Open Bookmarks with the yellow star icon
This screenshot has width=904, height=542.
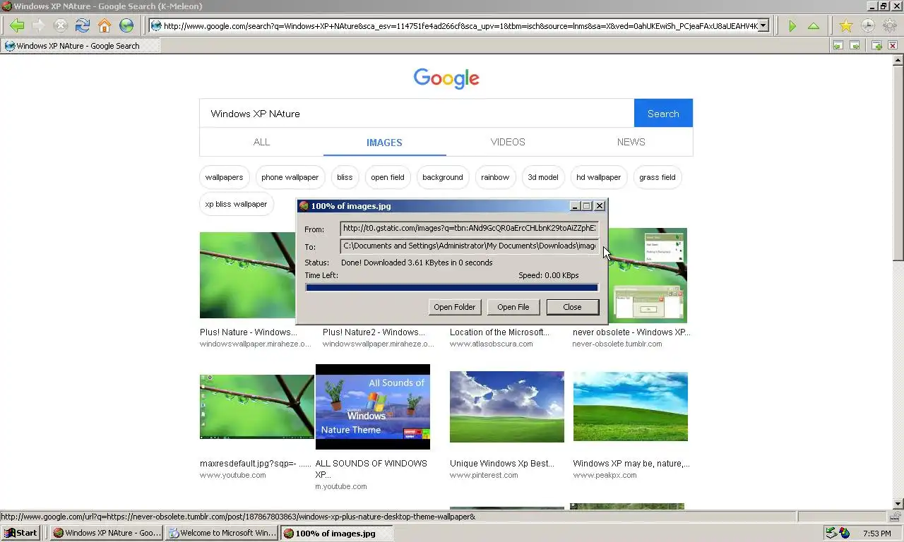coord(845,26)
